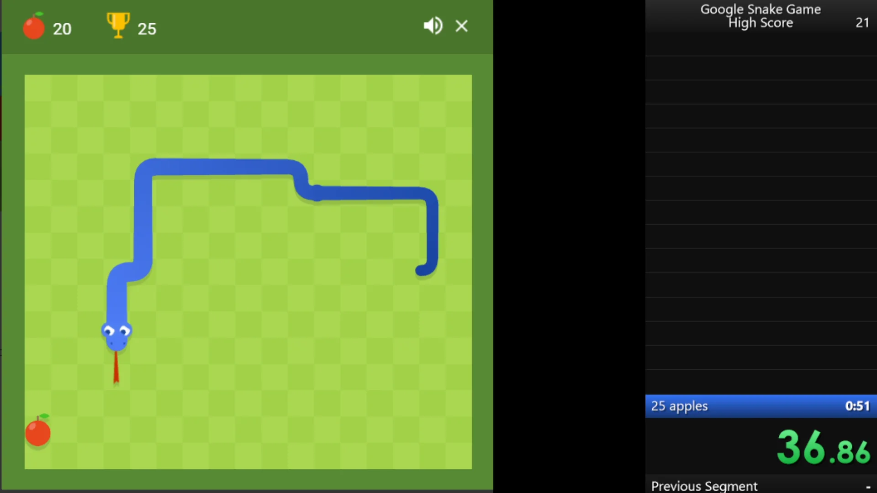Image resolution: width=877 pixels, height=493 pixels.
Task: Click the snake game grid area
Action: (248, 272)
